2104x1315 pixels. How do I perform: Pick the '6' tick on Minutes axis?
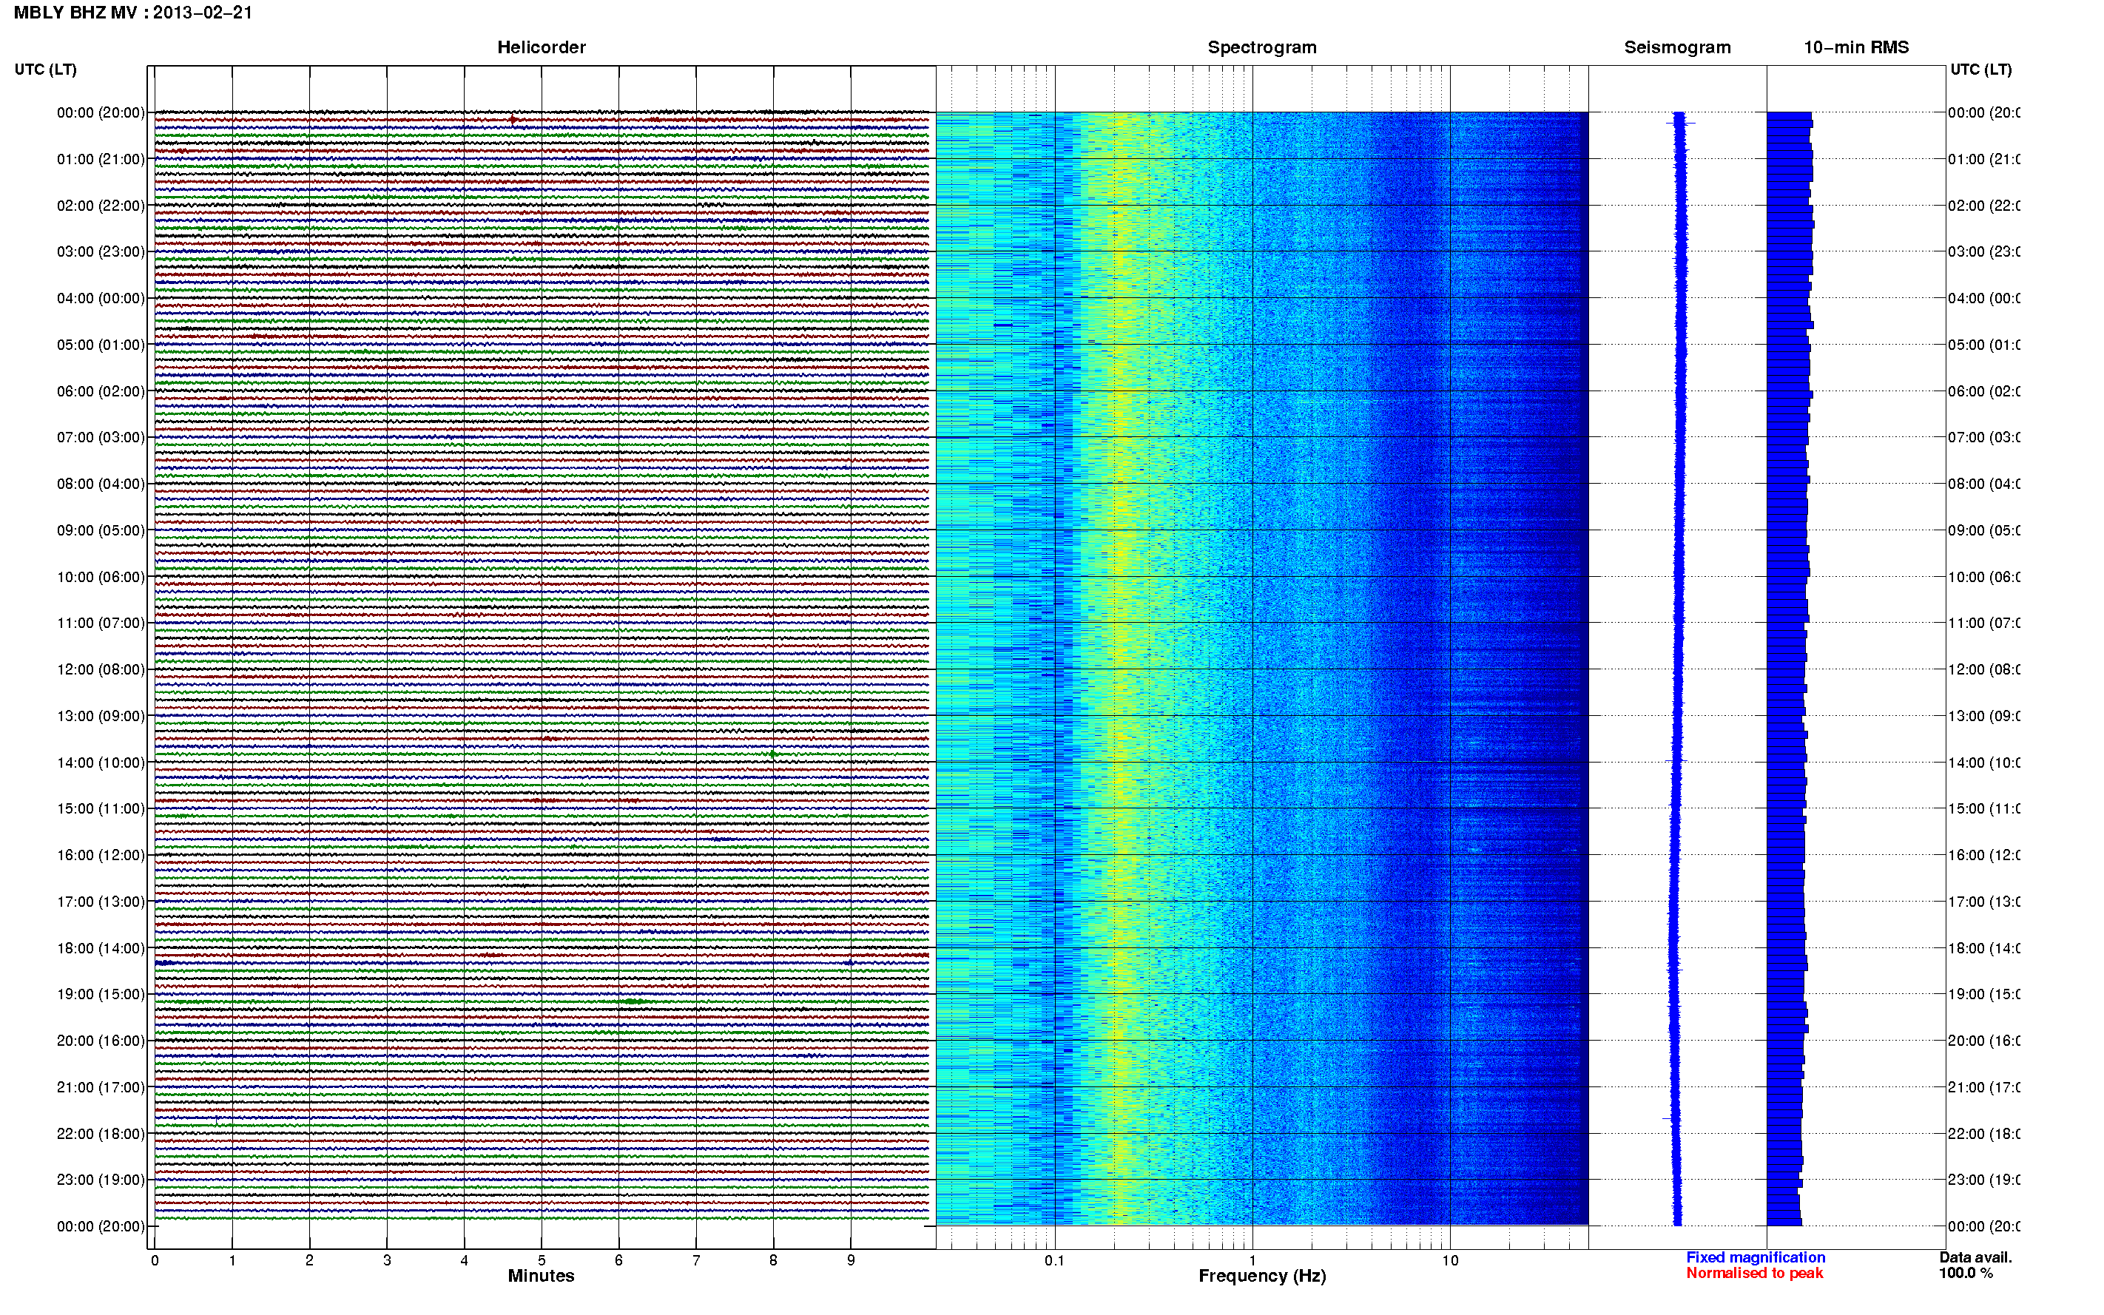point(618,1260)
